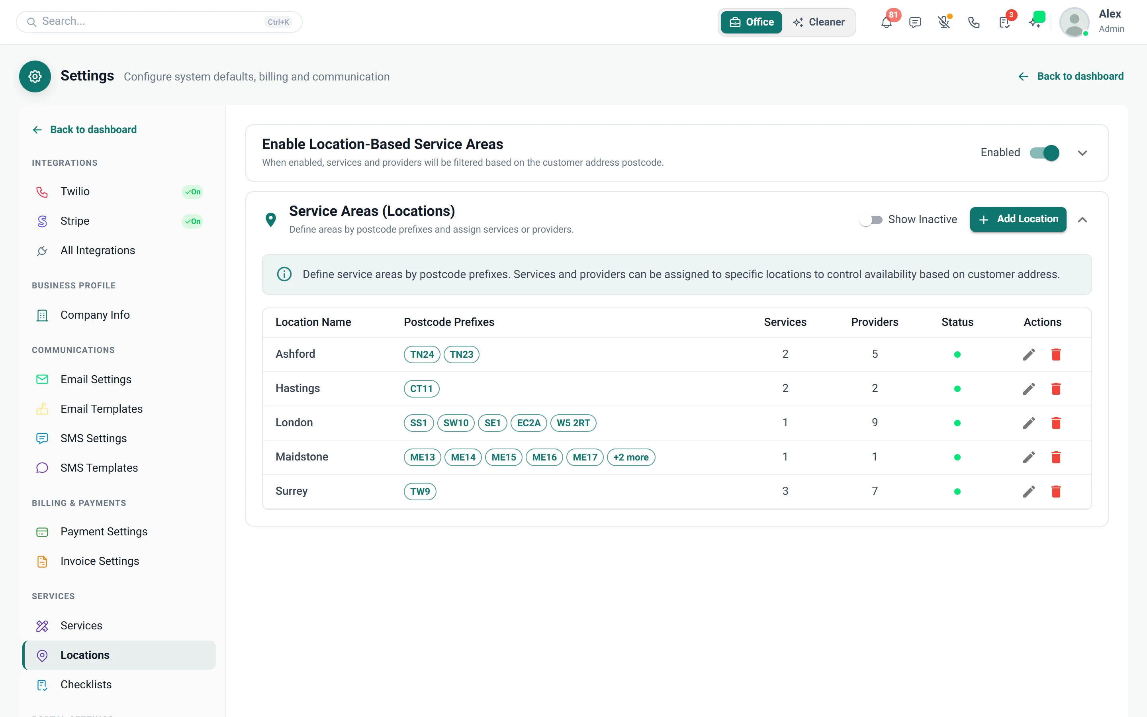Open Twilio integration settings
Viewport: 1147px width, 717px height.
pos(119,192)
